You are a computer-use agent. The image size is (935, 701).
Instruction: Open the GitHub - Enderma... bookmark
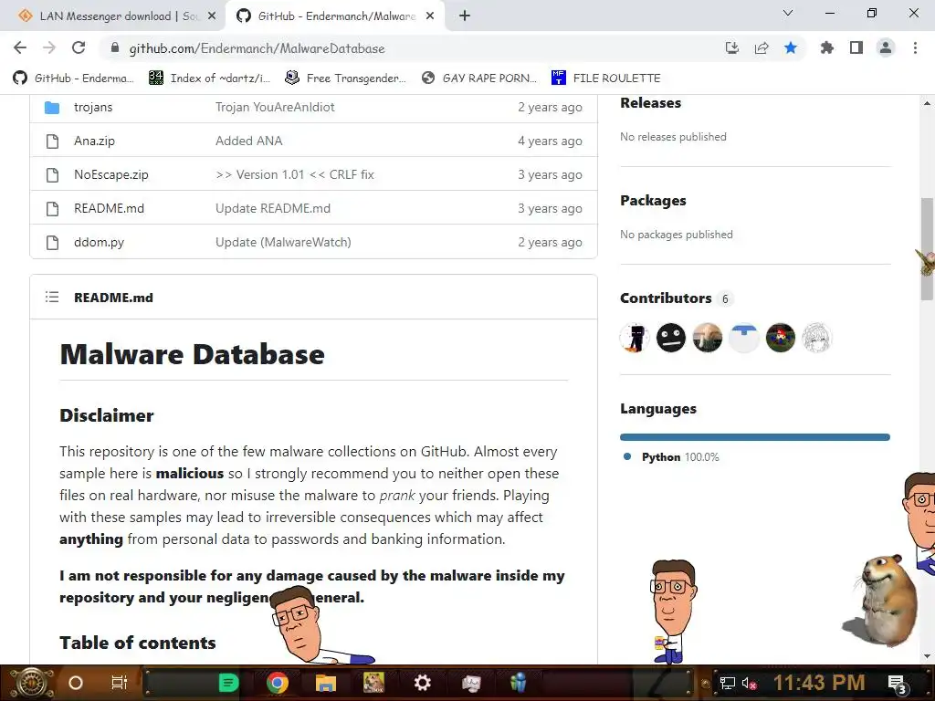pyautogui.click(x=73, y=78)
